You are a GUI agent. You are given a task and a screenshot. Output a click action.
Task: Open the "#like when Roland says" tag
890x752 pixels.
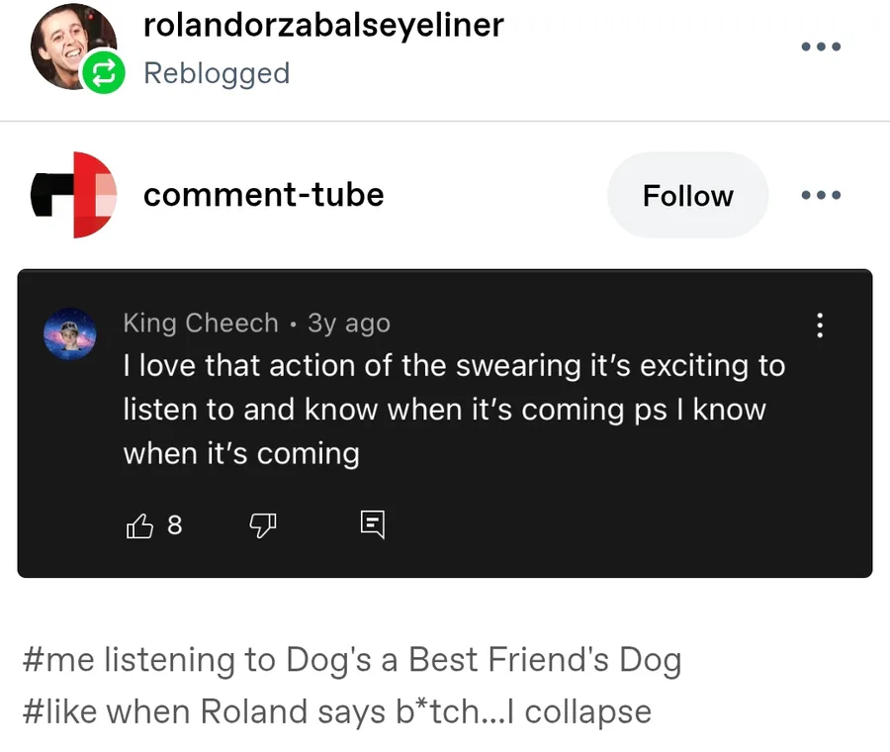tap(336, 711)
